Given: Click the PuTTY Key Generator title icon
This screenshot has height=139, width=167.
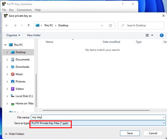Looking at the screenshot, I should pos(4,4).
